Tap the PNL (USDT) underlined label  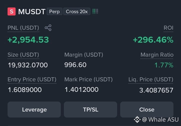pyautogui.click(x=23, y=28)
